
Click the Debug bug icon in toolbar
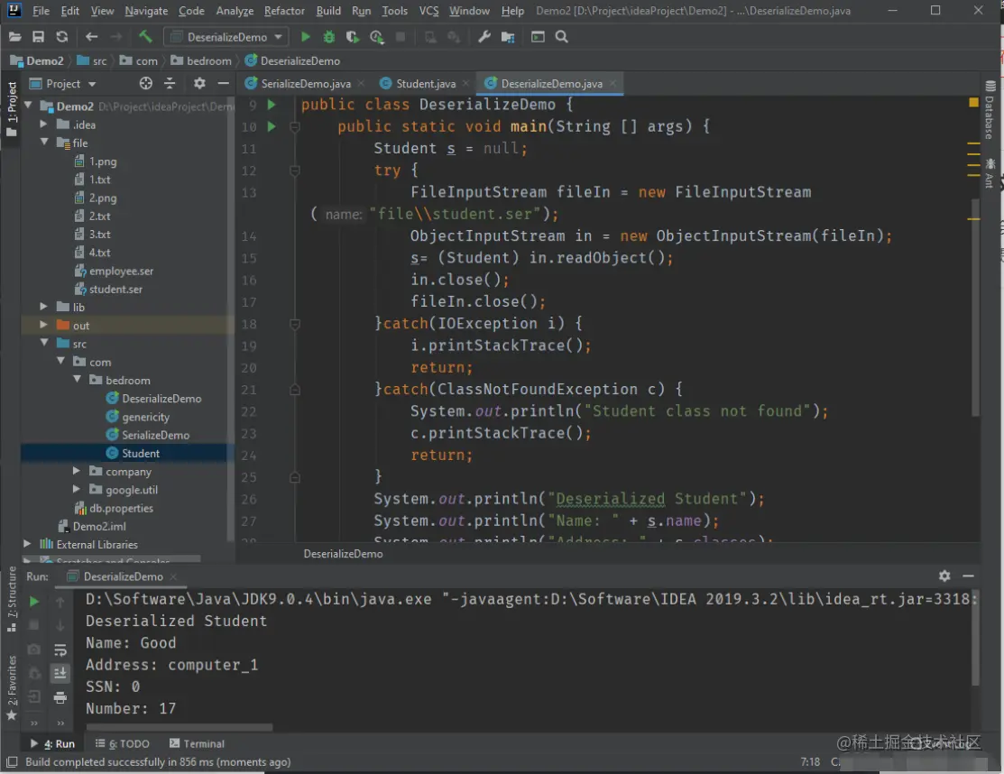tap(328, 37)
